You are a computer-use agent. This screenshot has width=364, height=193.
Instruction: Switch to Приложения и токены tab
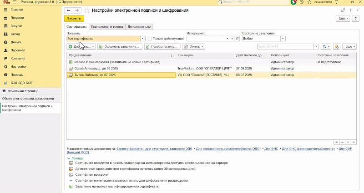(x=107, y=27)
